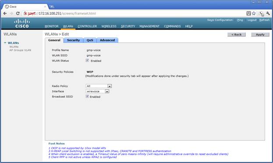Screen dimensions: 273x163
Task: Click the gmp-voice Profile Name value
Action: coord(93,50)
